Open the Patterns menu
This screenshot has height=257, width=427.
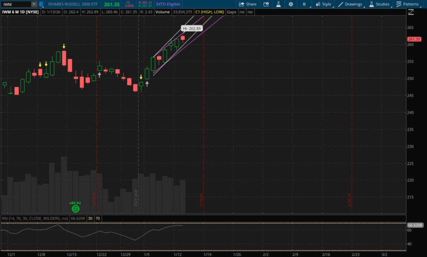(x=407, y=4)
